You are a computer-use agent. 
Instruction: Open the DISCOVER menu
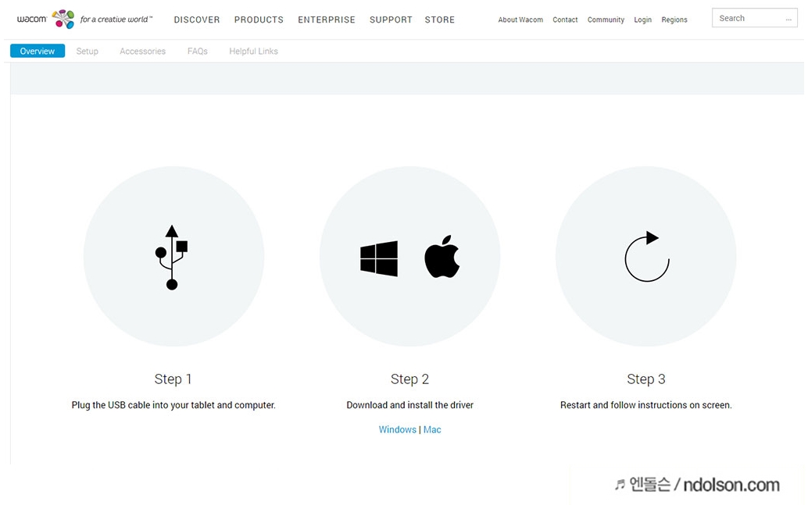tap(197, 20)
